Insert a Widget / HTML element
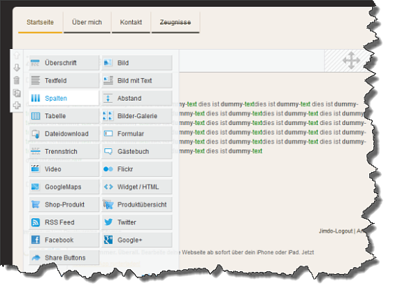393x295 pixels. click(137, 187)
